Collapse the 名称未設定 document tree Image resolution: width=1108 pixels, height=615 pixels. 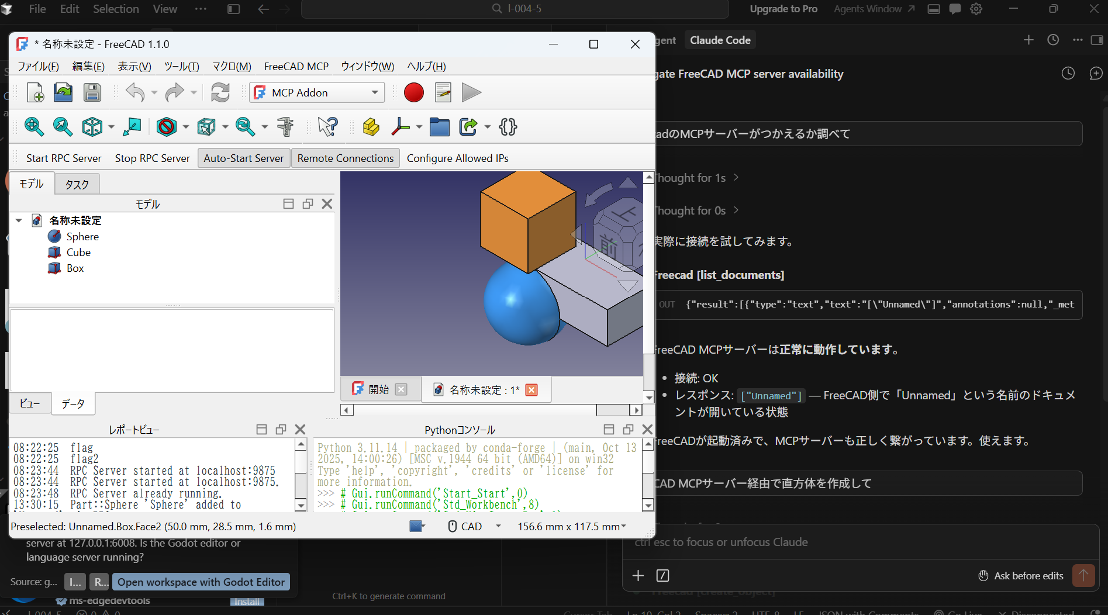pyautogui.click(x=19, y=220)
